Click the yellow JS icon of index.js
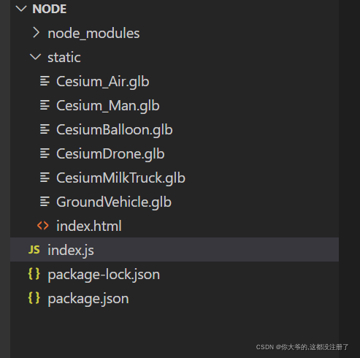The image size is (360, 358). tap(34, 250)
